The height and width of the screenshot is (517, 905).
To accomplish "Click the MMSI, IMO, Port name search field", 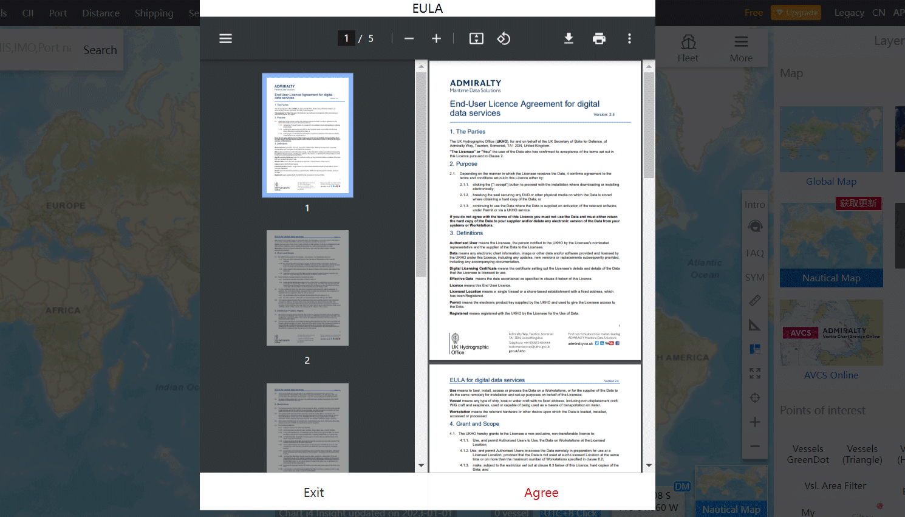I will tap(36, 47).
